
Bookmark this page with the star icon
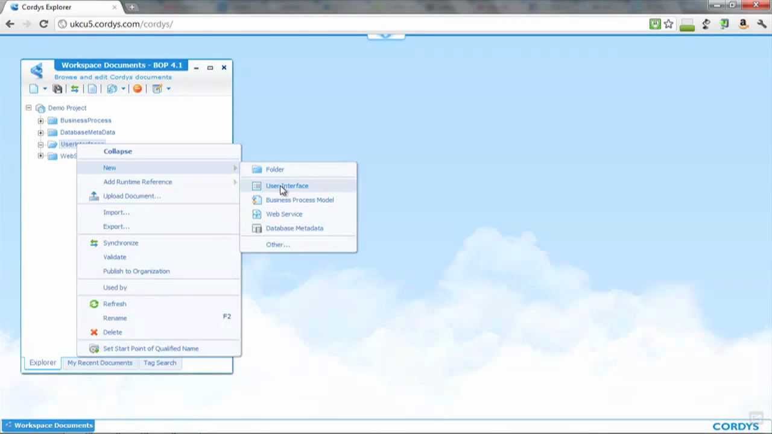[x=669, y=24]
